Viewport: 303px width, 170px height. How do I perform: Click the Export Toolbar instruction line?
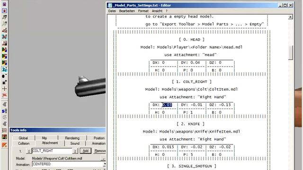(205, 24)
